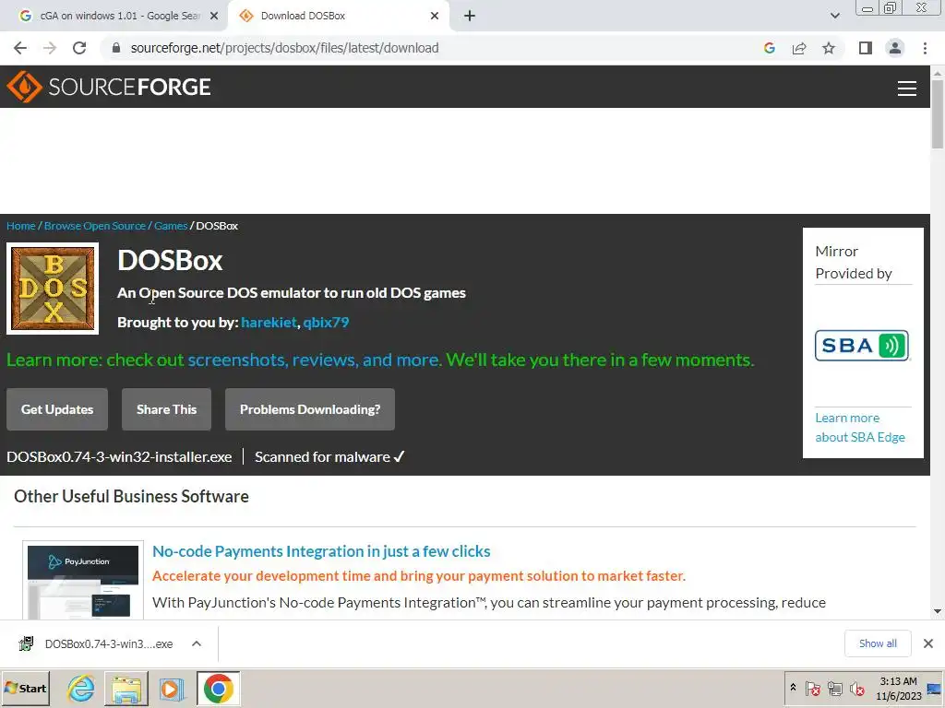Viewport: 945px width, 708px height.
Task: Expand download item options chevron
Action: [197, 643]
